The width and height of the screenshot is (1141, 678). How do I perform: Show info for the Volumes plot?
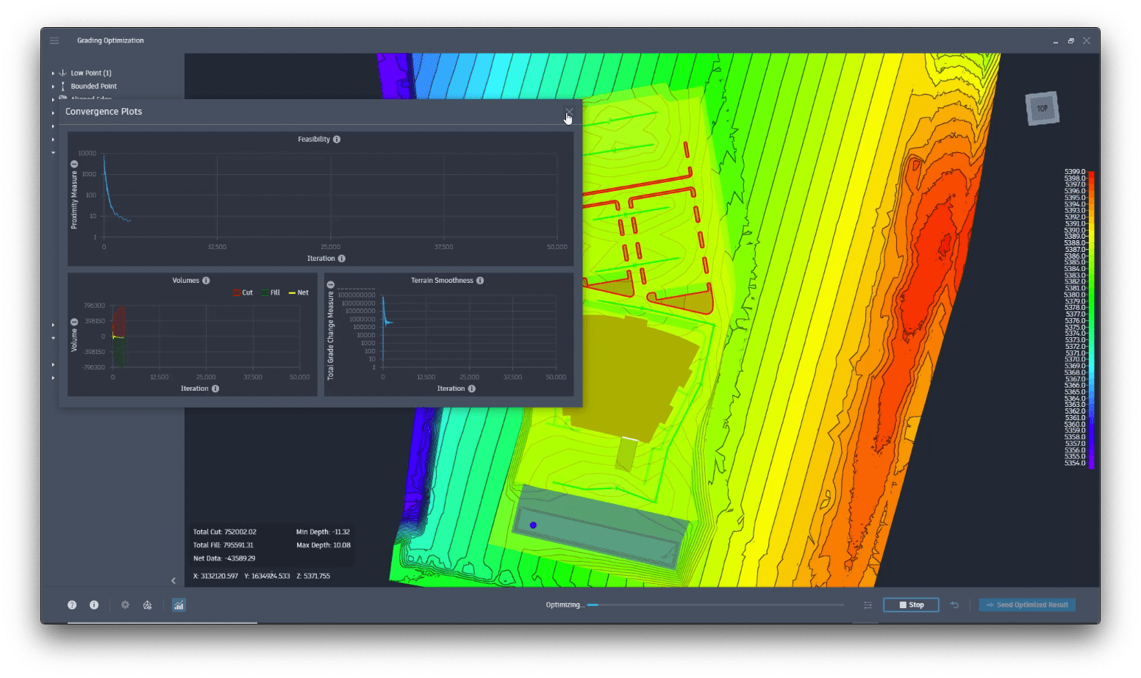point(206,281)
